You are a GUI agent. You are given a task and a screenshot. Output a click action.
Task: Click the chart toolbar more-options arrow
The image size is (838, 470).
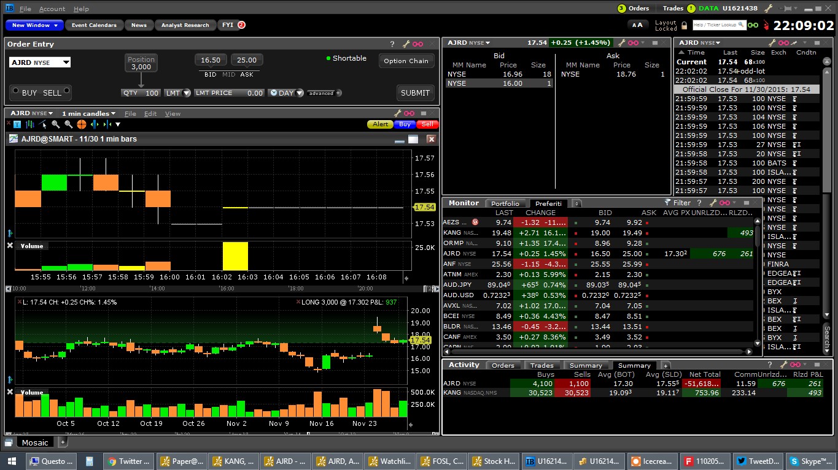point(118,124)
